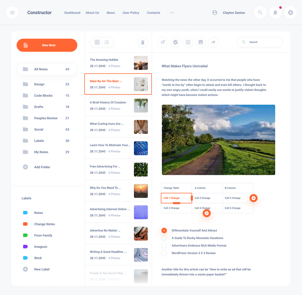Switch notes to grid view

97,42
